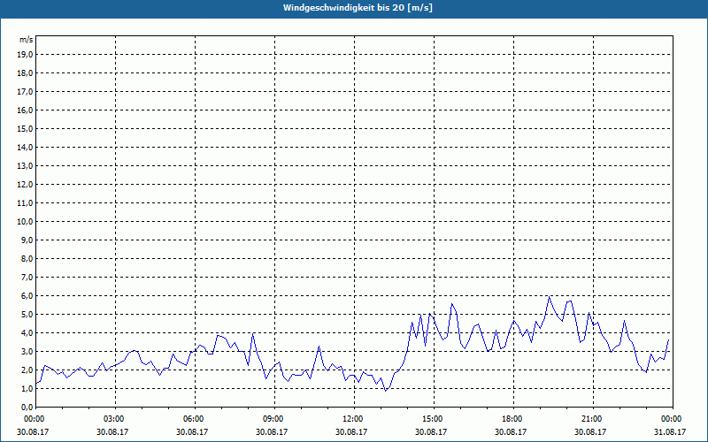Click the 0,0 y-axis label

coord(27,407)
